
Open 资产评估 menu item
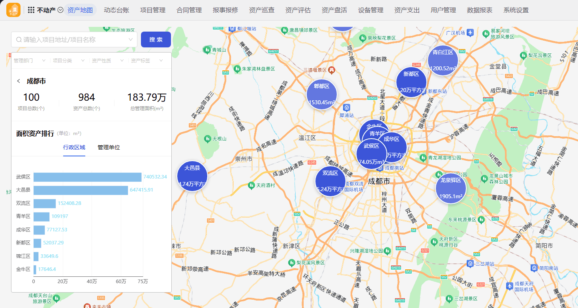coord(298,10)
